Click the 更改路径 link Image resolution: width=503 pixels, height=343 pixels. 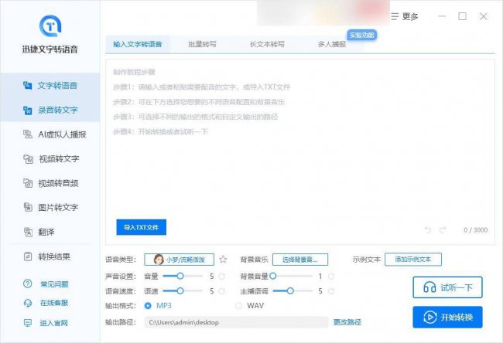[x=347, y=322]
